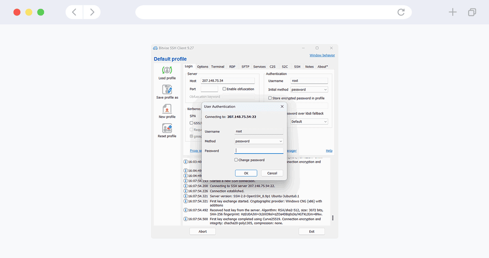Open the C2S tab
Screen dimensions: 489x258
click(x=273, y=67)
